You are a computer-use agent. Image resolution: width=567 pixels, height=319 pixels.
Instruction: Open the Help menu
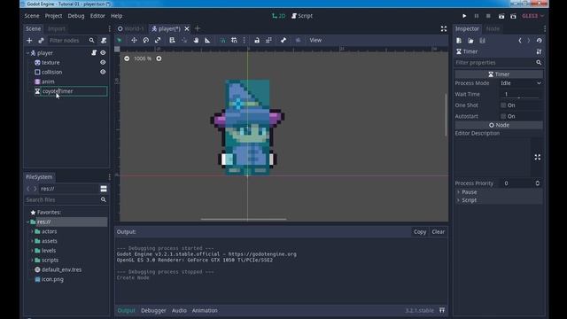coord(116,16)
